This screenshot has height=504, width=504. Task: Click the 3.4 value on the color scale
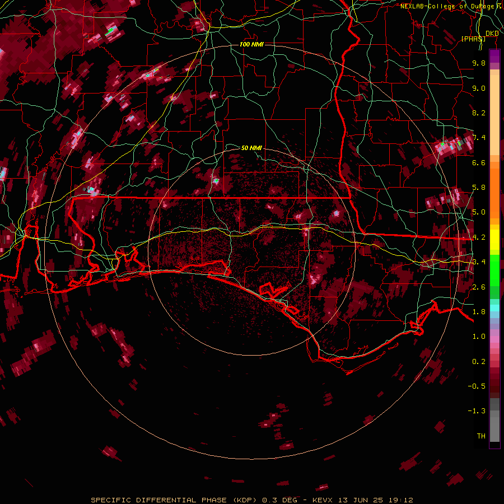click(479, 262)
